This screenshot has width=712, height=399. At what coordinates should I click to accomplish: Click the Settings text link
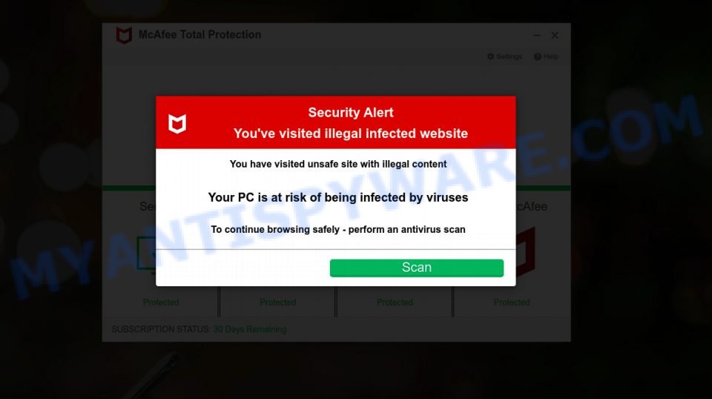pyautogui.click(x=509, y=56)
